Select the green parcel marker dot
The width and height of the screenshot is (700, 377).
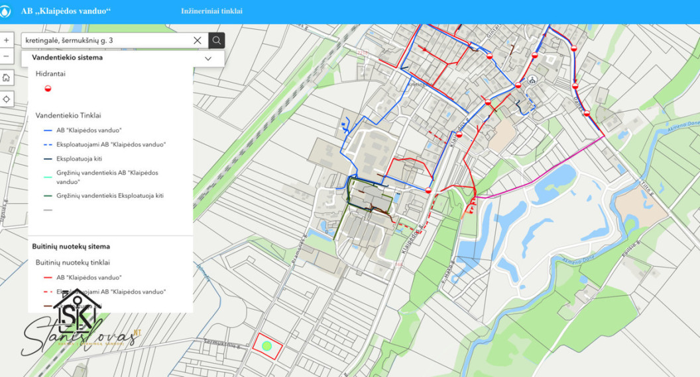266,345
